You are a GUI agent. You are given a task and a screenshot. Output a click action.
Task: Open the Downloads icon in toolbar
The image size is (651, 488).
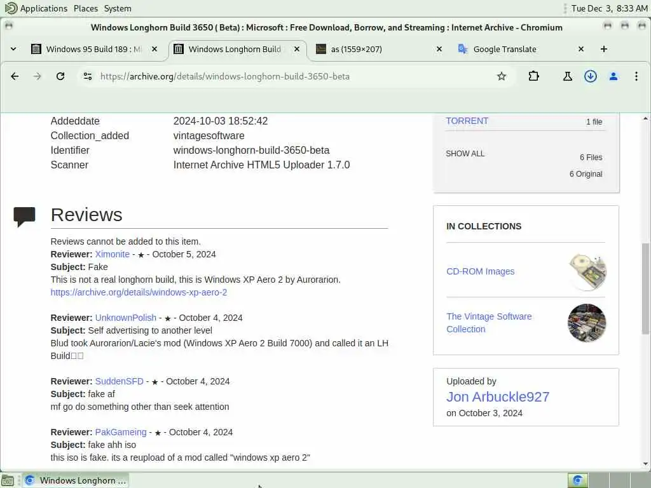click(591, 76)
